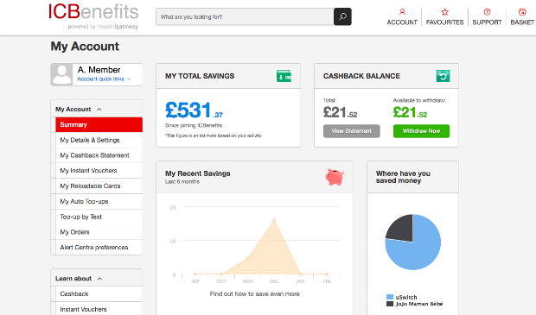Click 'Find out how to save even more'

[x=255, y=293]
